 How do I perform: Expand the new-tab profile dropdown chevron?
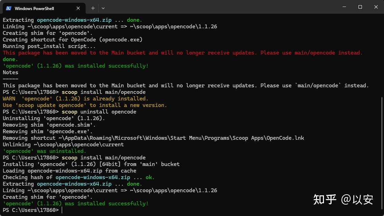[103, 8]
